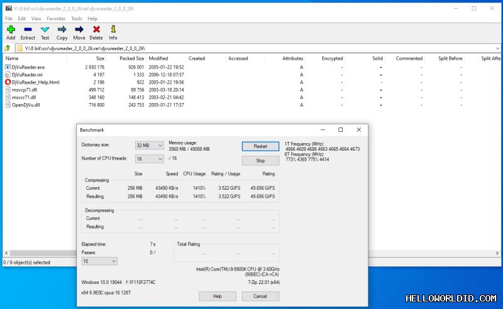Select the DjVuReader_Help.html file name

pos(36,82)
